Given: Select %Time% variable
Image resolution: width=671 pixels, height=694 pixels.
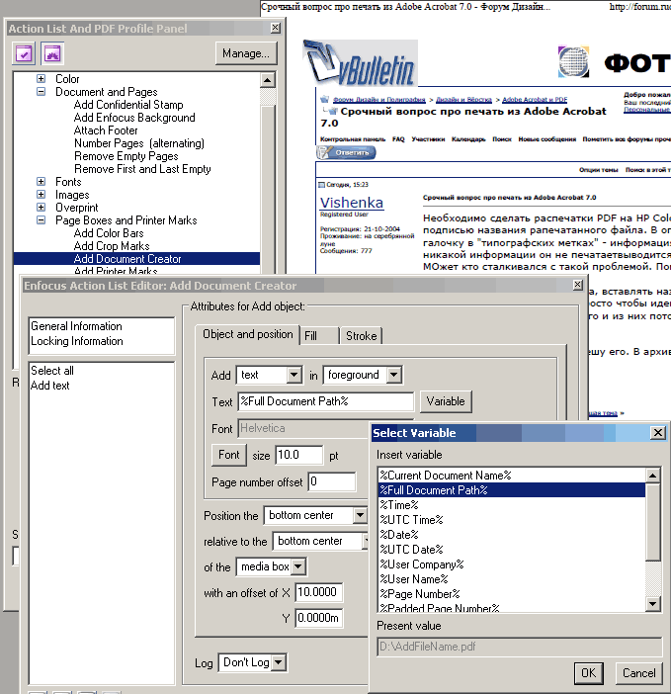Looking at the screenshot, I should 512,505.
